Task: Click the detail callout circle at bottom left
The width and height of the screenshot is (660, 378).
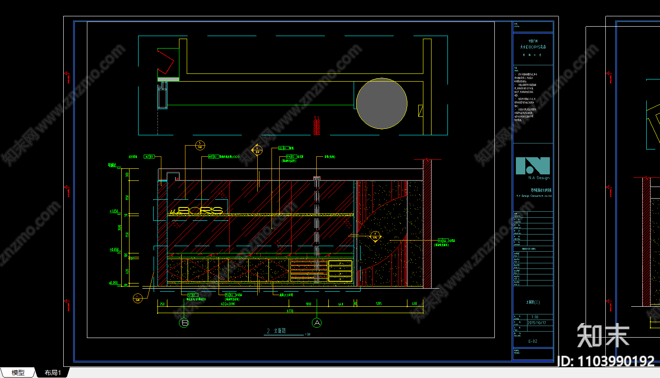Action: [x=137, y=298]
